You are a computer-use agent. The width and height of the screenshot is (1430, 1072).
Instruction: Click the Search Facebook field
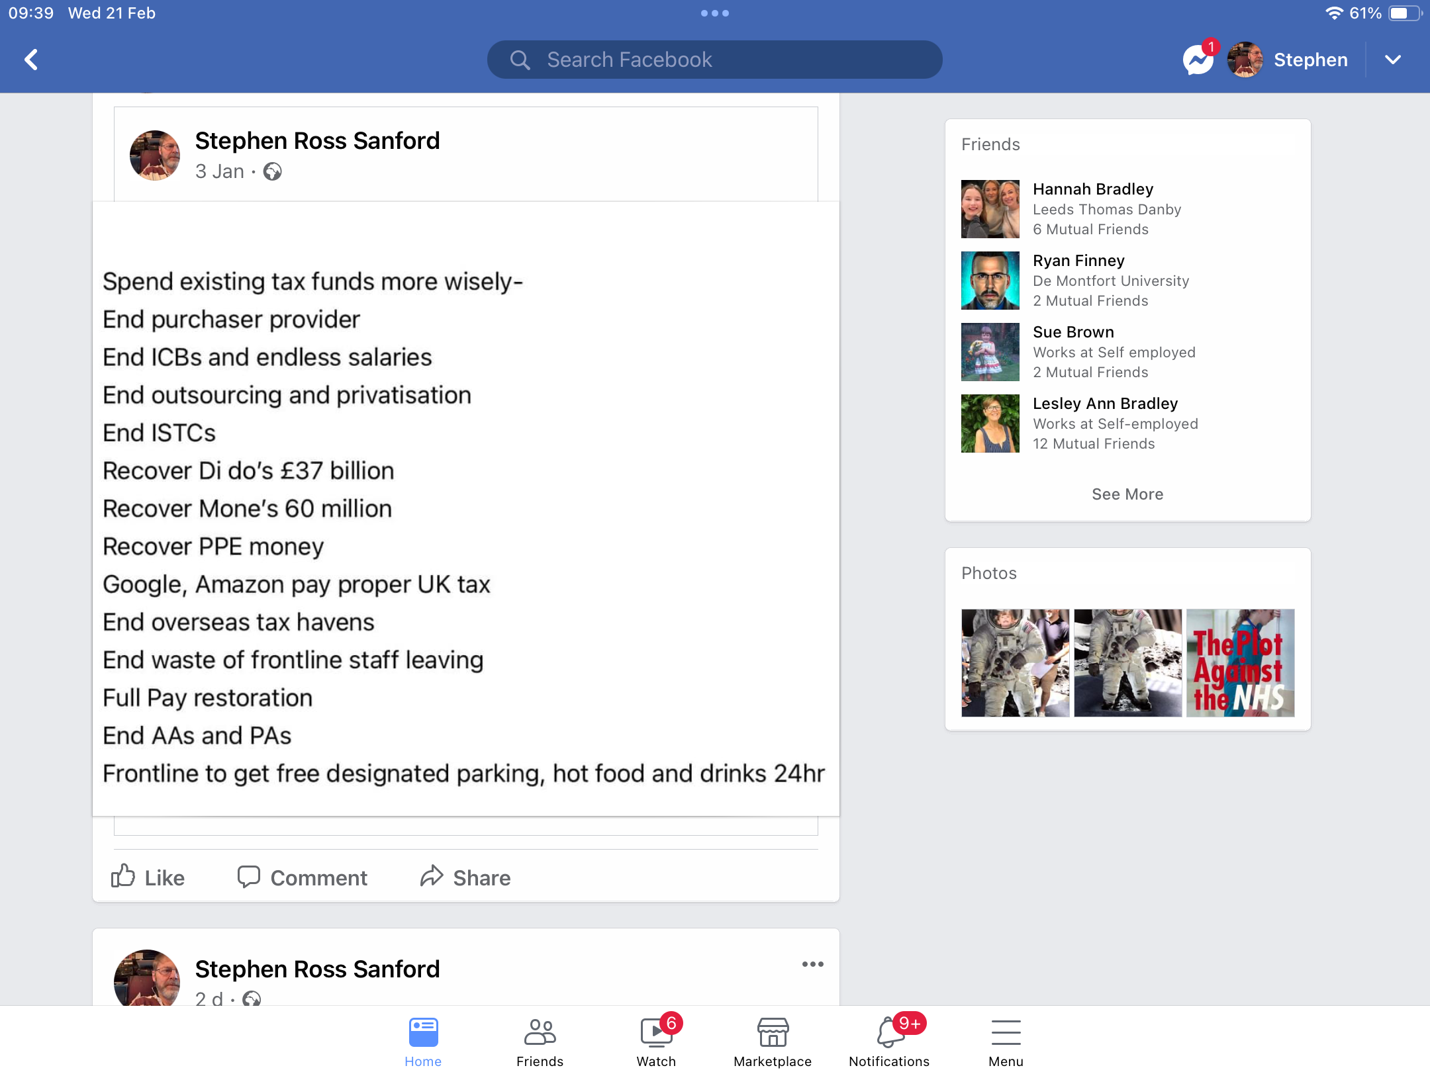pyautogui.click(x=715, y=60)
